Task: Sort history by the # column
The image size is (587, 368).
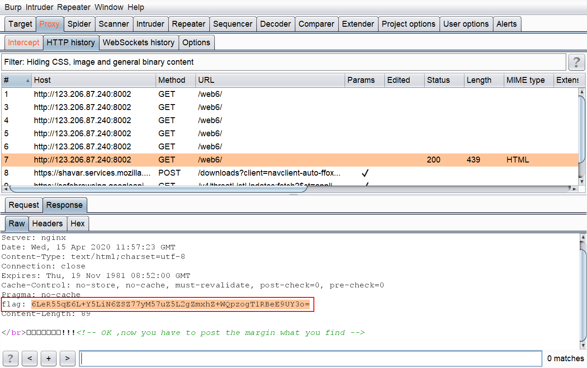Action: [16, 80]
